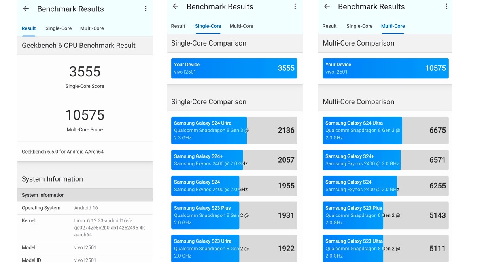Click the Samsung Galaxy S23 Plus score of 1931
Viewport: 482px width, 262px height.
pos(234,215)
